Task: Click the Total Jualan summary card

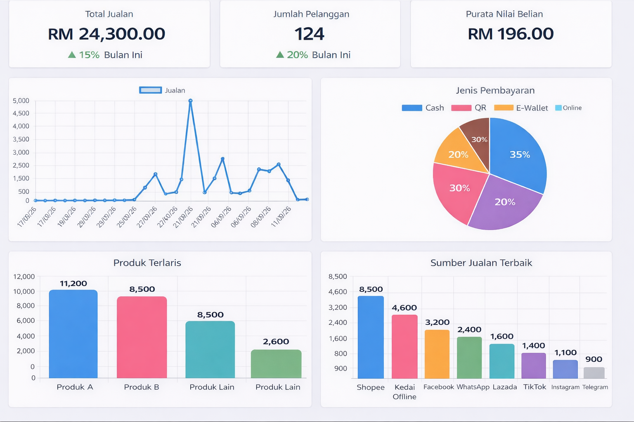Action: pyautogui.click(x=109, y=34)
